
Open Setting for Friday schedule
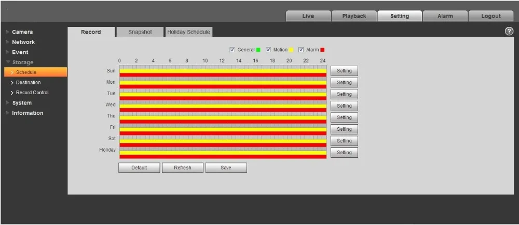point(344,129)
